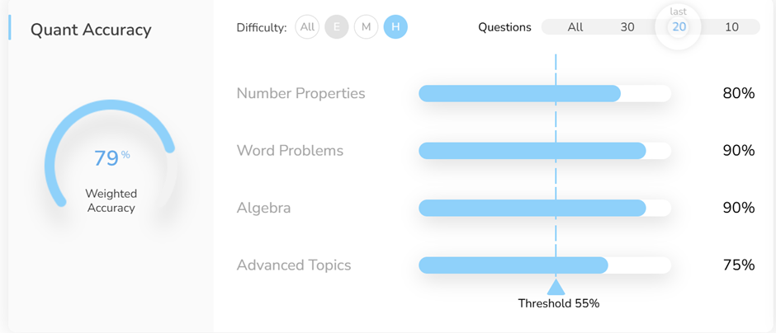Click the Number Properties label
This screenshot has height=333, width=776.
coord(300,93)
